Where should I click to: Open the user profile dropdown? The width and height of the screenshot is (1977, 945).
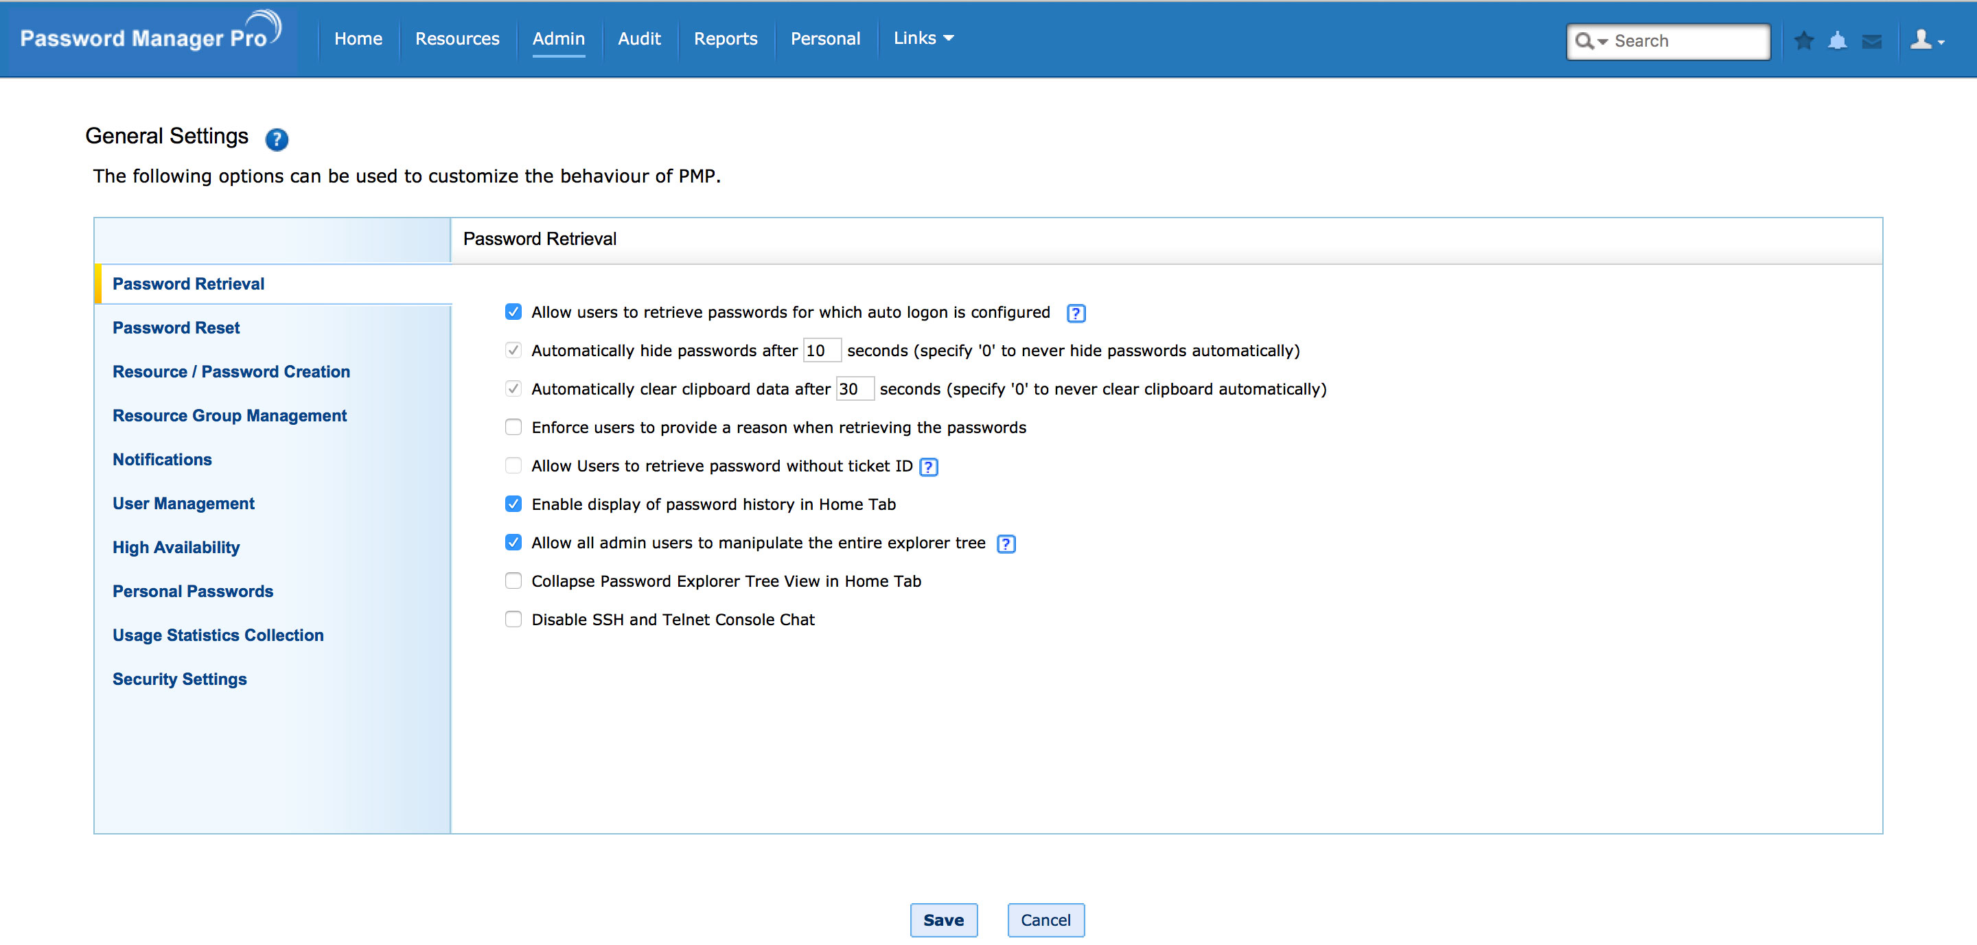(x=1926, y=40)
